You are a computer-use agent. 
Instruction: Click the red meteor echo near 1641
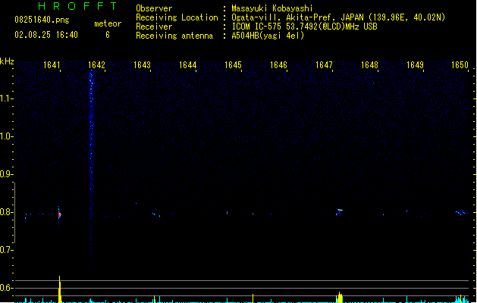[x=60, y=214]
